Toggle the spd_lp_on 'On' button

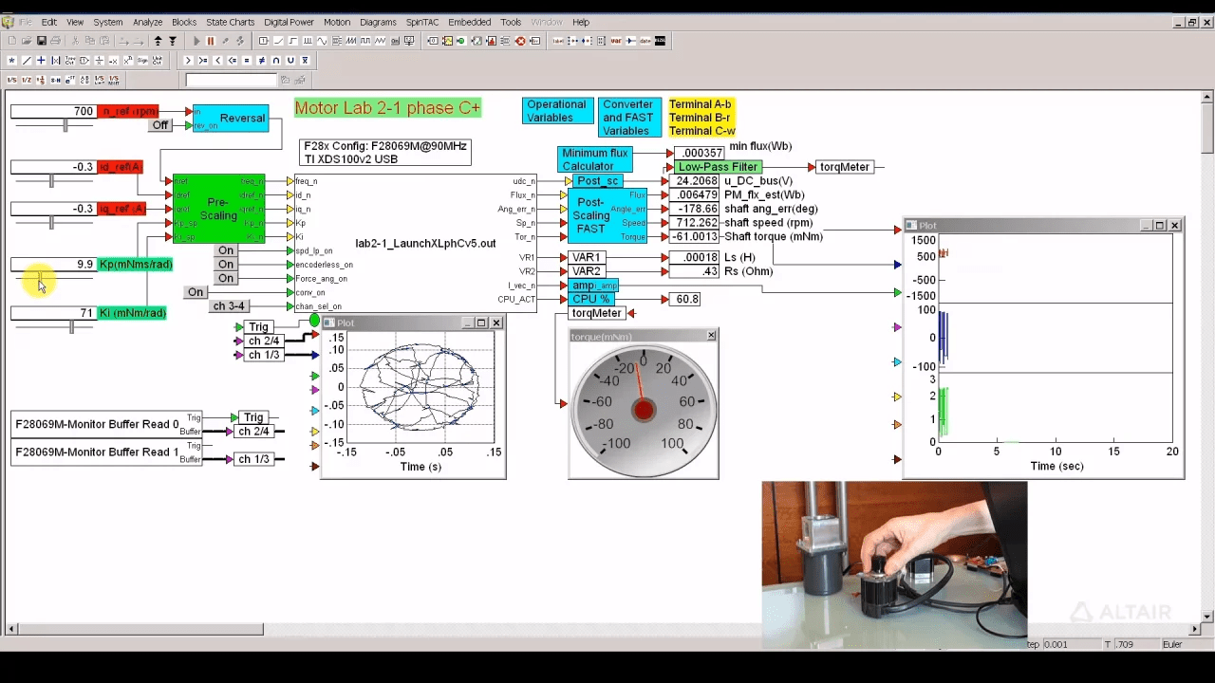pos(226,250)
